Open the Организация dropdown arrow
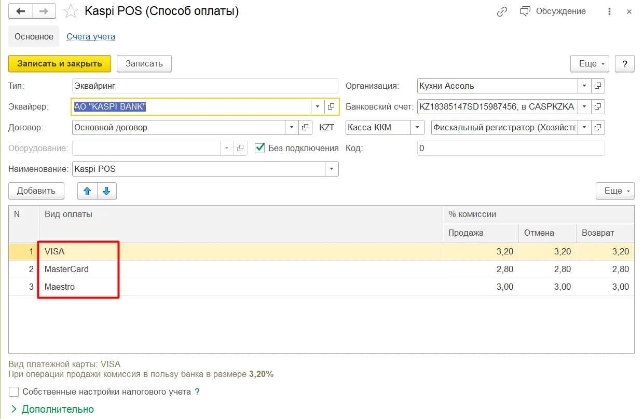 point(584,86)
